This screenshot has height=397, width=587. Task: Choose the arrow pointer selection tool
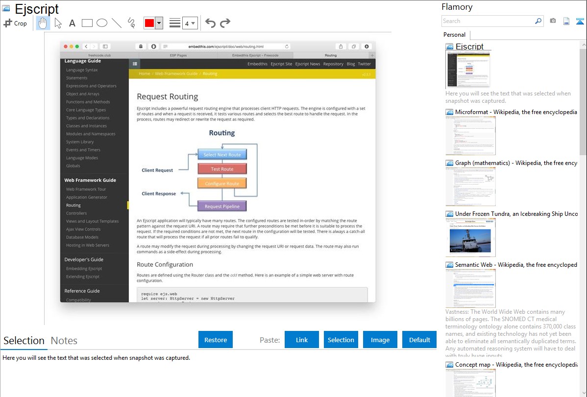[x=58, y=23]
